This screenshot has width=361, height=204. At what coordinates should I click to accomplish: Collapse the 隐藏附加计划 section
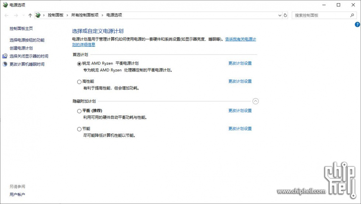pyautogui.click(x=256, y=101)
